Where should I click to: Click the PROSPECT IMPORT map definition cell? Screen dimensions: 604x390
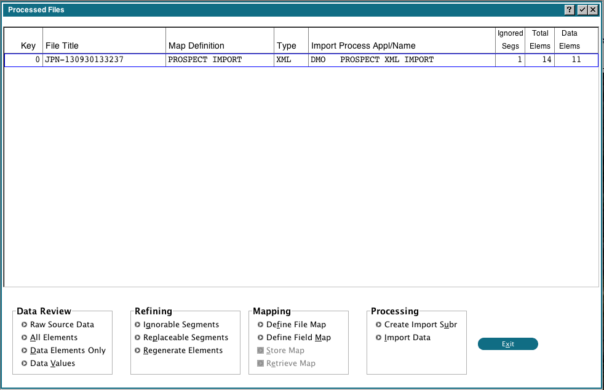tap(205, 60)
